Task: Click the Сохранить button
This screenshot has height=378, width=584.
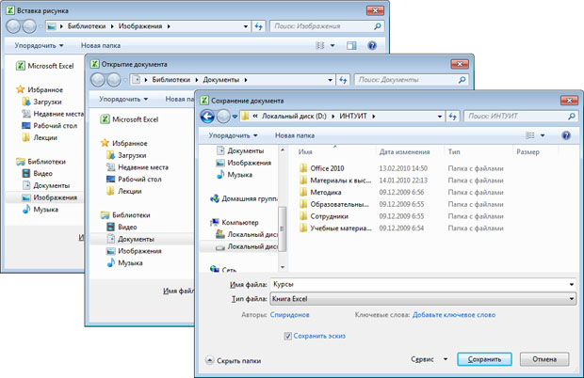Action: click(484, 359)
